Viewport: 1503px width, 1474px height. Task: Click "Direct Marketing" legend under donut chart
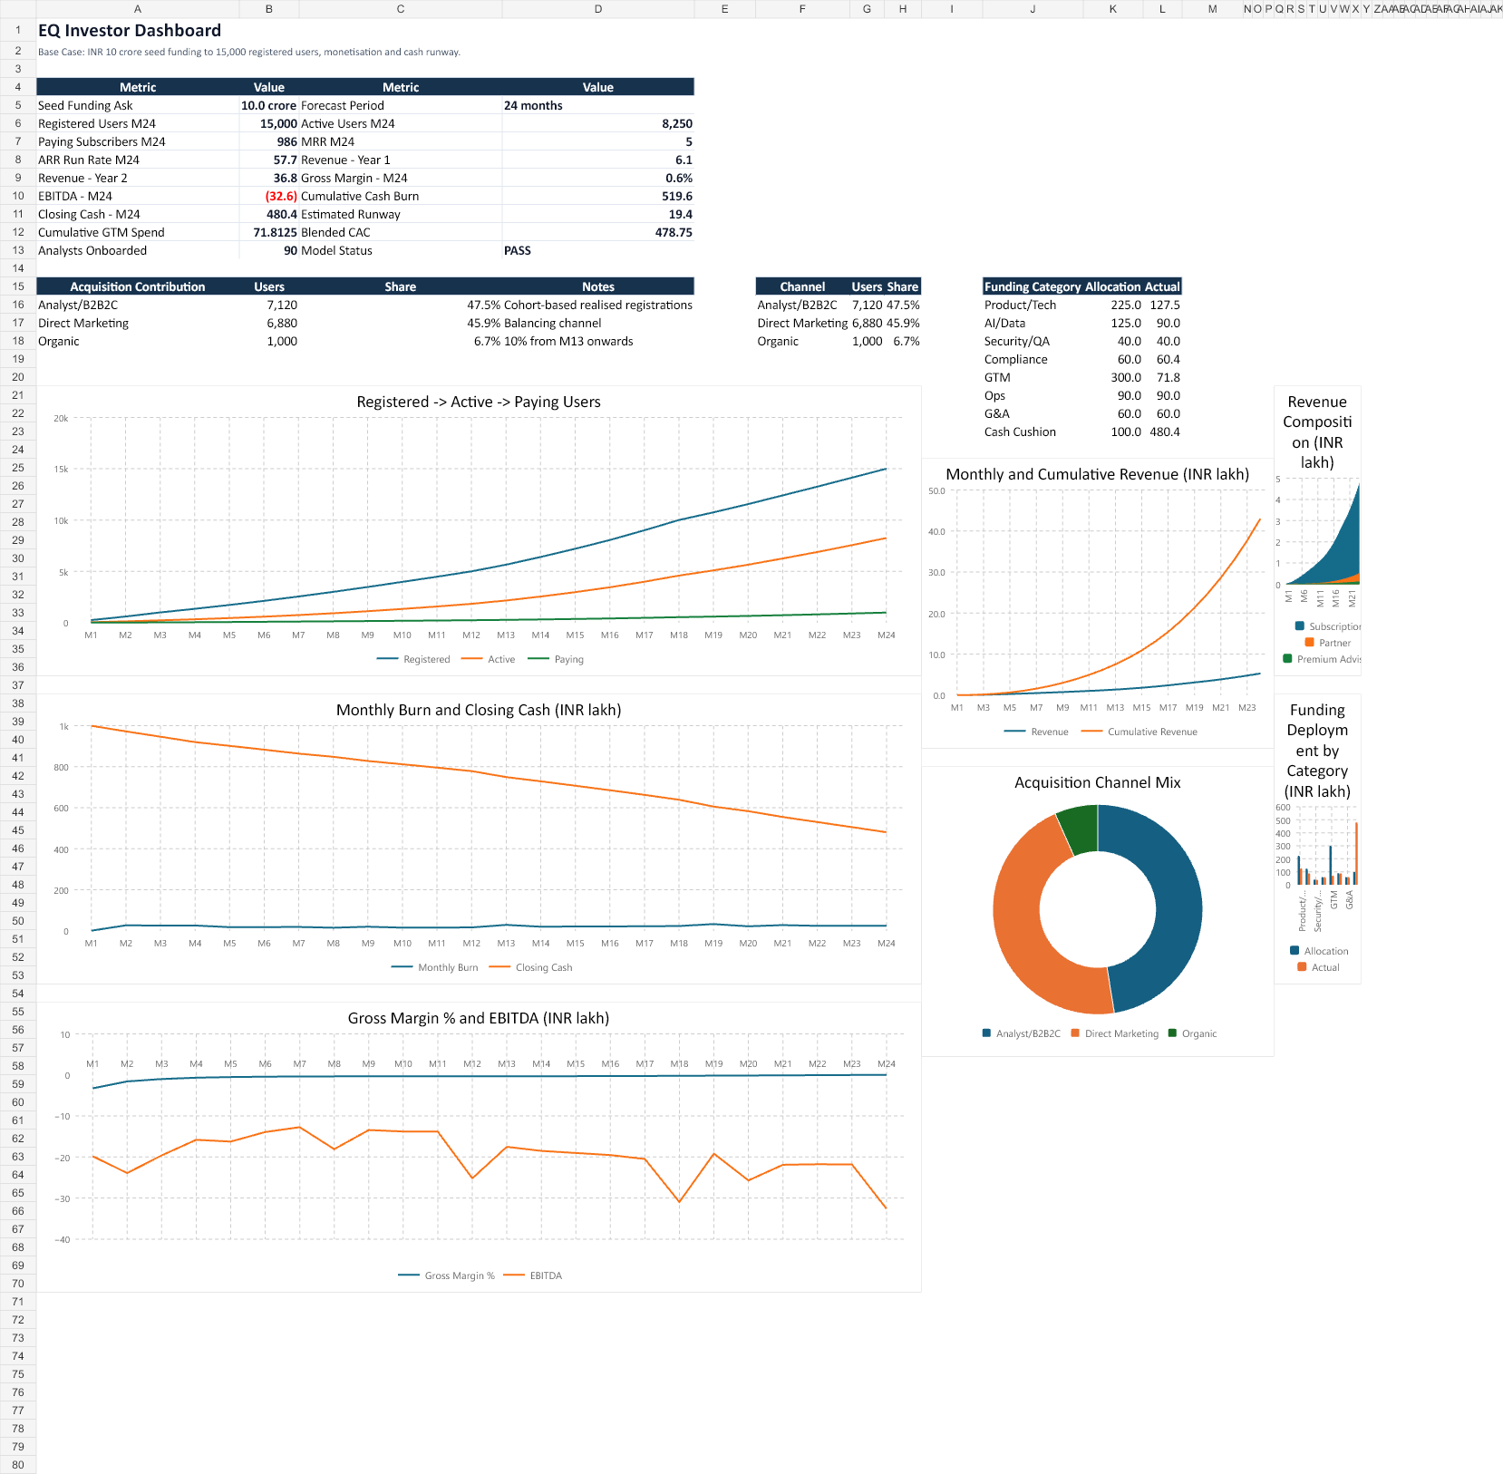coord(1115,1033)
